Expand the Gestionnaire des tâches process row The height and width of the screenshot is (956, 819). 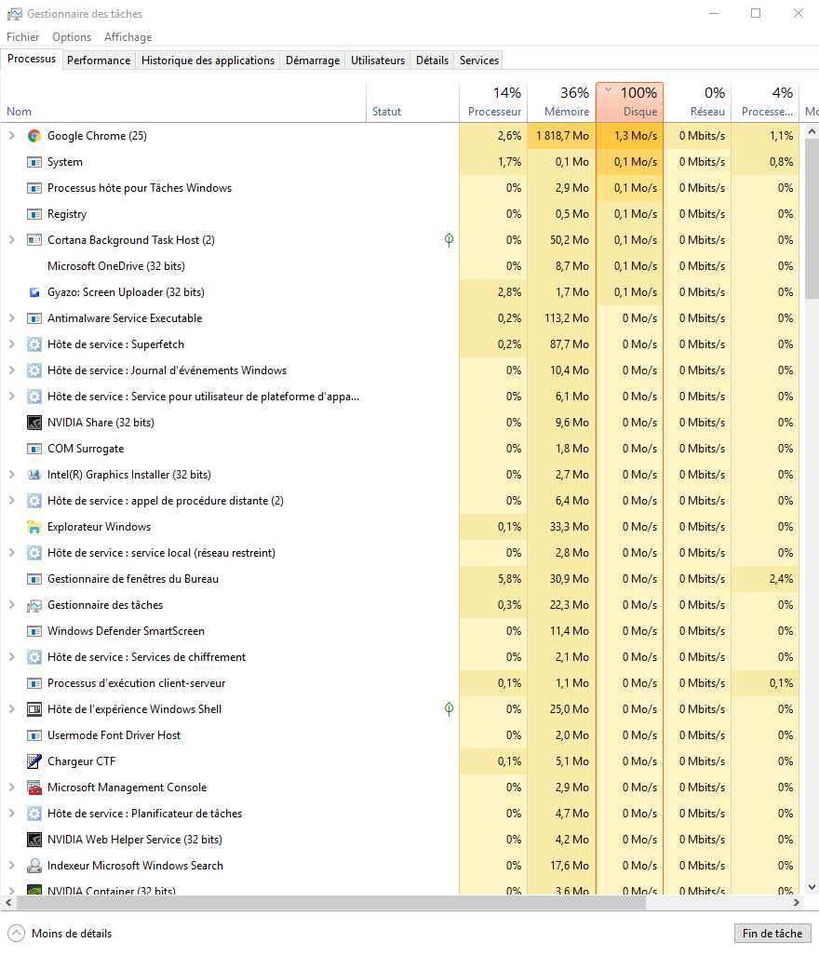tap(11, 605)
